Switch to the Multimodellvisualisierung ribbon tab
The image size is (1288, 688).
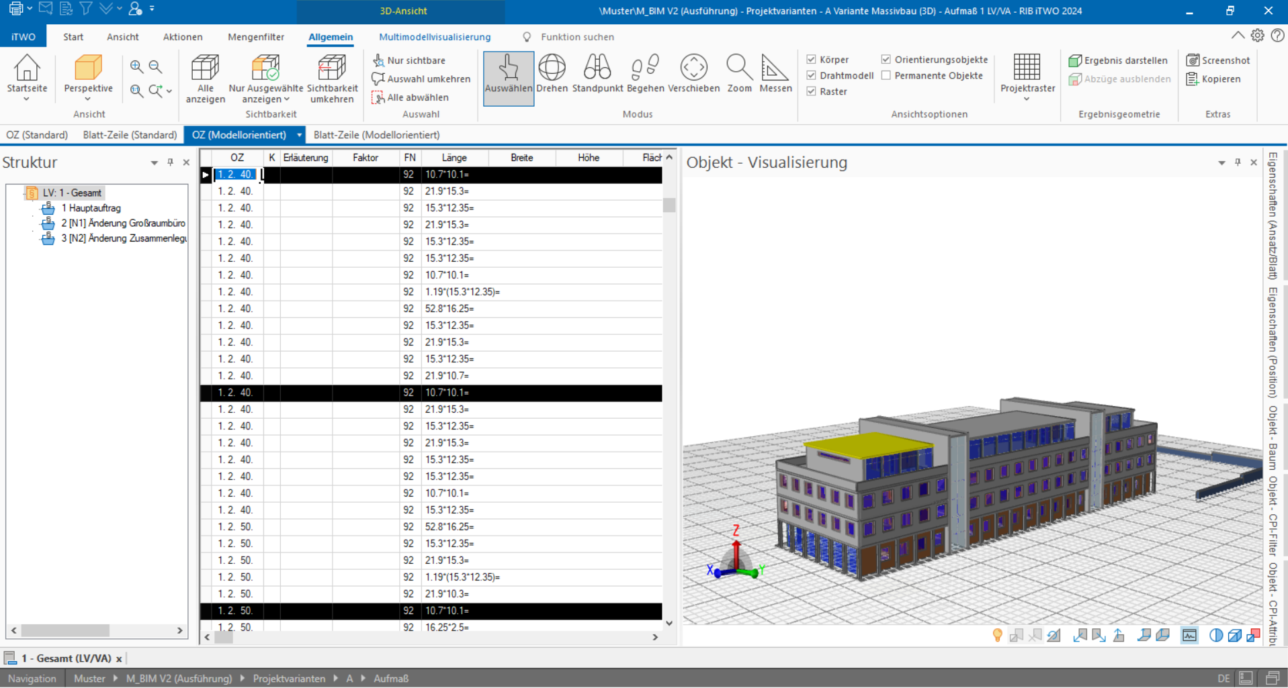[435, 37]
